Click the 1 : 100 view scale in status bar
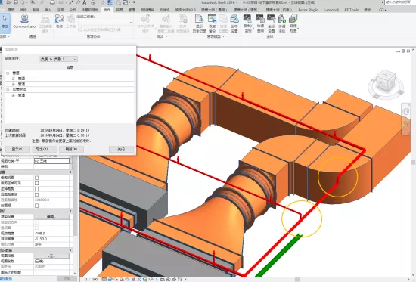 tap(92, 279)
